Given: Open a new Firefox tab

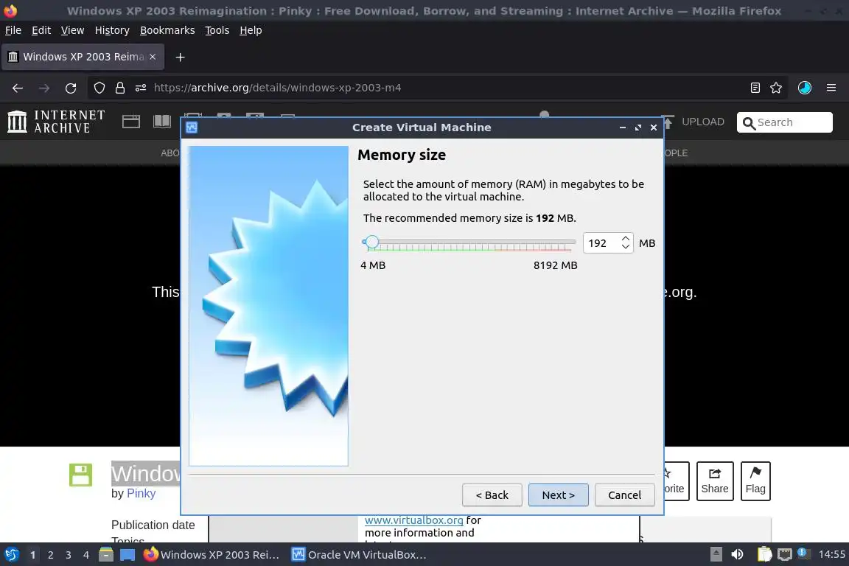Looking at the screenshot, I should [181, 57].
